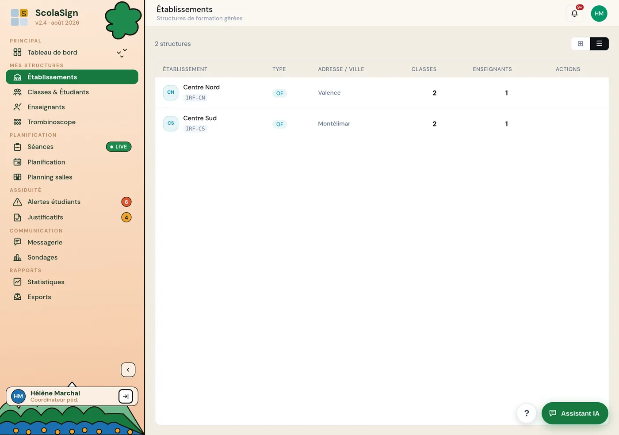The height and width of the screenshot is (435, 619).
Task: Open Planning salles room icon
Action: tap(17, 177)
